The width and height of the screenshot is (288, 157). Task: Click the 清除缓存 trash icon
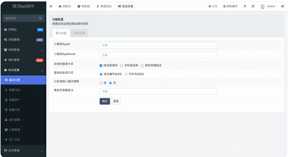[x=224, y=6]
